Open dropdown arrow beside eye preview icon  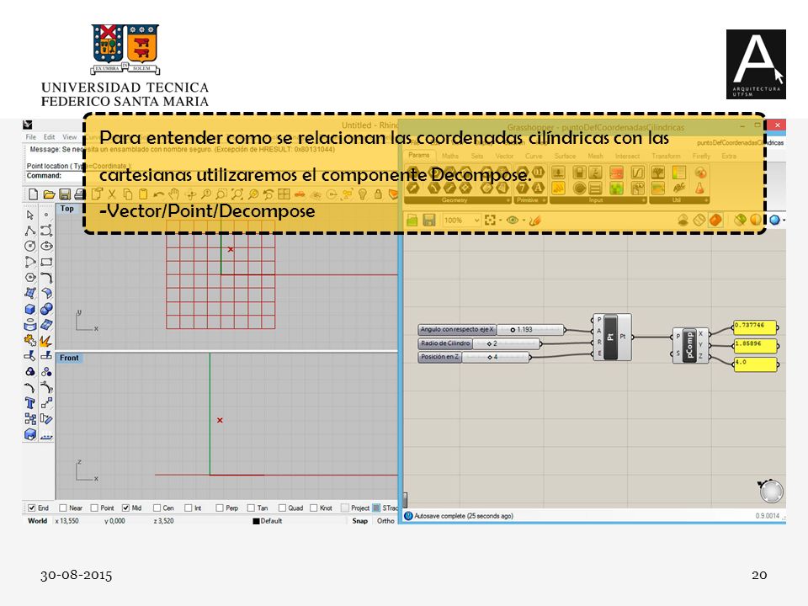click(524, 221)
